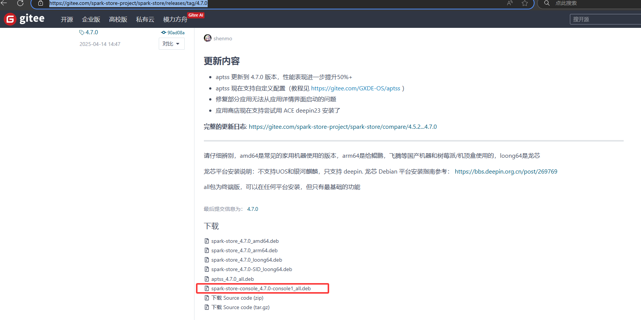
Task: Download Source code (zip)
Action: [x=237, y=298]
